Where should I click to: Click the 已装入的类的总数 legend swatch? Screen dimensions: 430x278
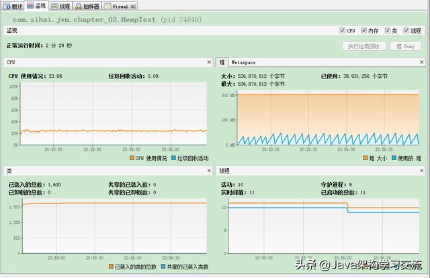coord(111,266)
